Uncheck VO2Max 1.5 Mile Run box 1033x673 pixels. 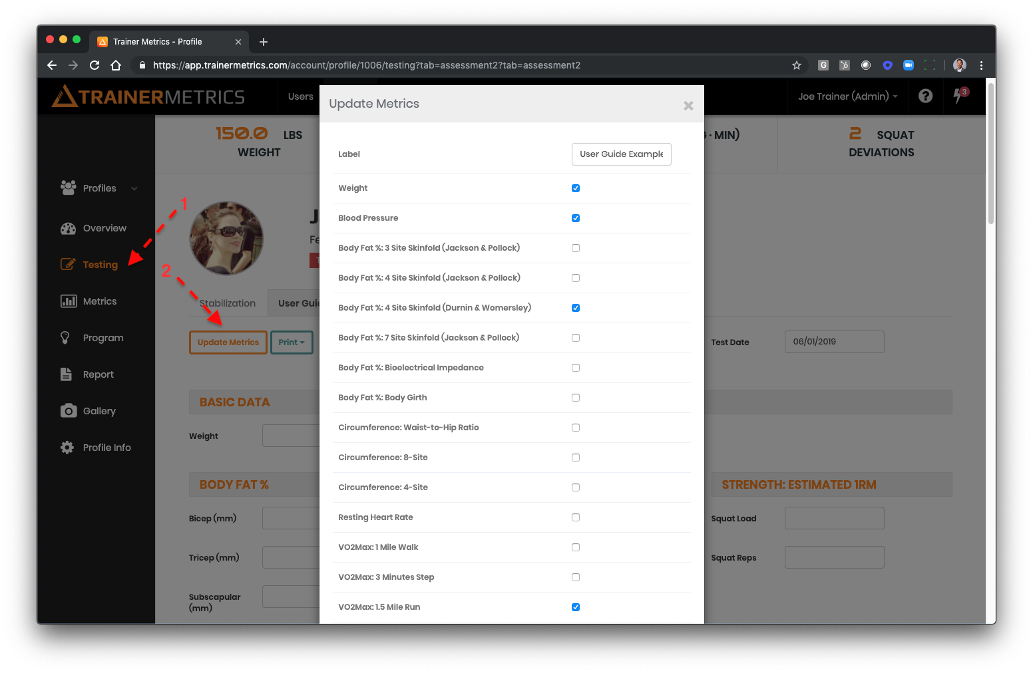tap(576, 607)
